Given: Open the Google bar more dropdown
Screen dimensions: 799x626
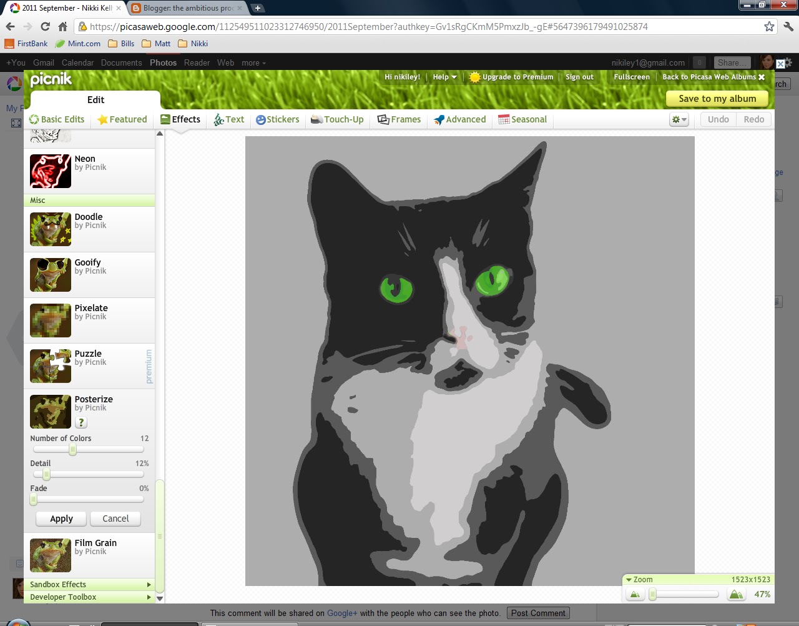Looking at the screenshot, I should coord(253,62).
